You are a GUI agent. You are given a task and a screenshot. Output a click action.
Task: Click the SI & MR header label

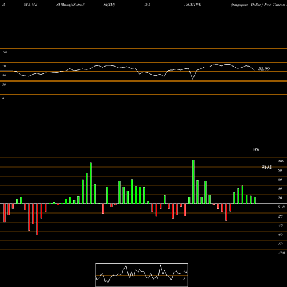pyautogui.click(x=30, y=5)
